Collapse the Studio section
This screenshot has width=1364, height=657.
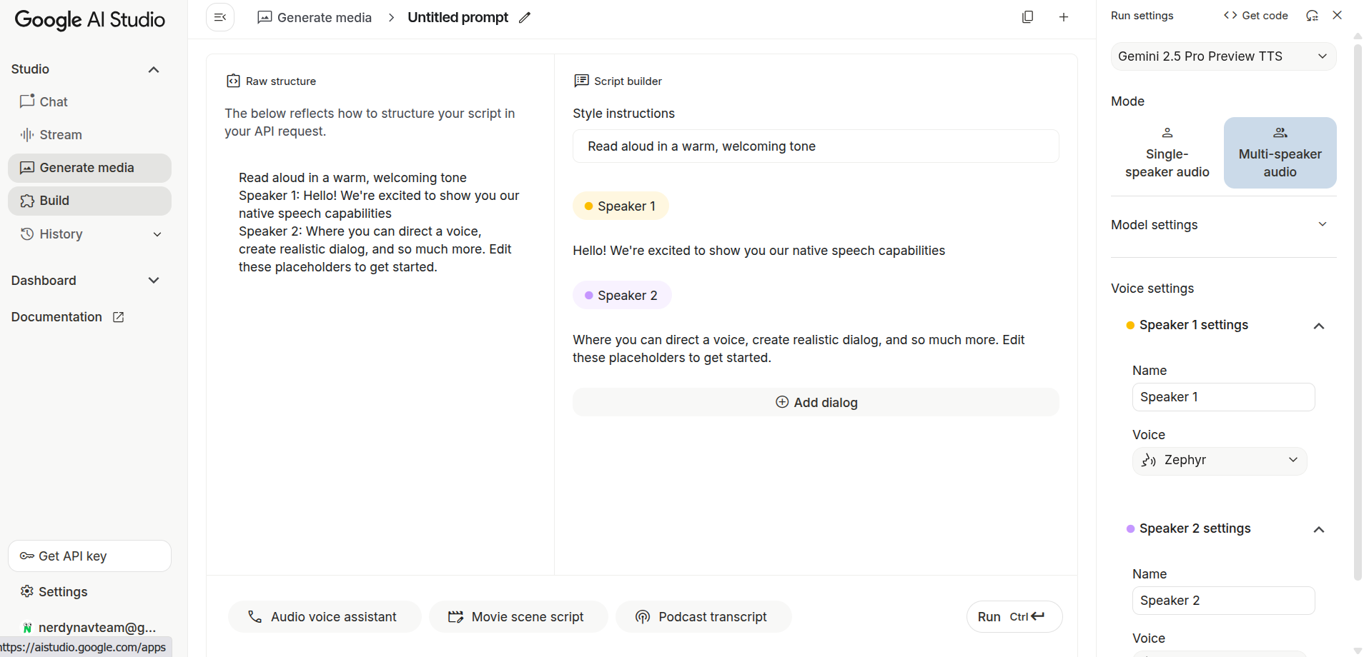click(153, 69)
